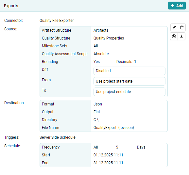Click the To field 'Use project end date'

[x=129, y=92]
